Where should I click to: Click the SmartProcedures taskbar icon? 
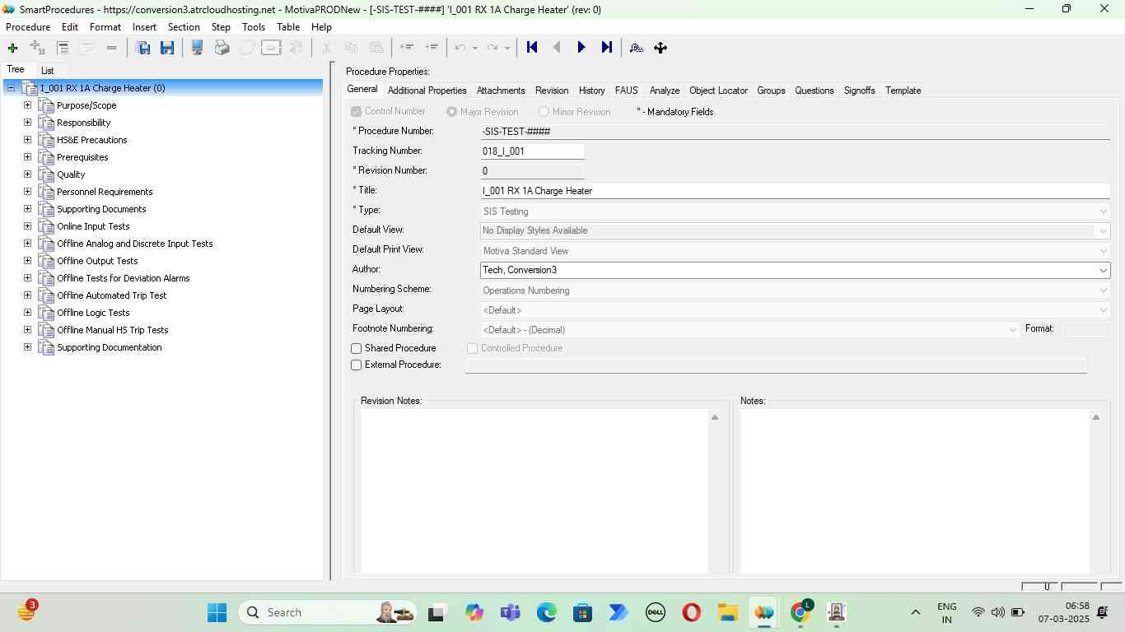[x=763, y=612]
